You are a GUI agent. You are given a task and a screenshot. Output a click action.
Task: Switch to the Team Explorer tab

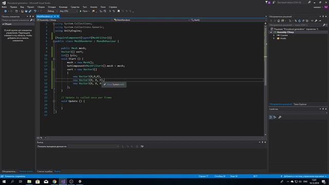300,104
